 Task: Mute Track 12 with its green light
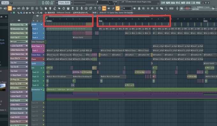43,72
